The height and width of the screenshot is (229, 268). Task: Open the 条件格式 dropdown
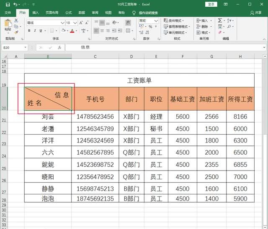tap(174, 20)
